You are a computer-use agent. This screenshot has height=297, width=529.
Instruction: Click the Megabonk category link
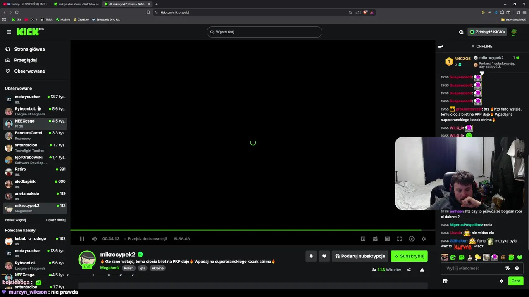coord(110,268)
